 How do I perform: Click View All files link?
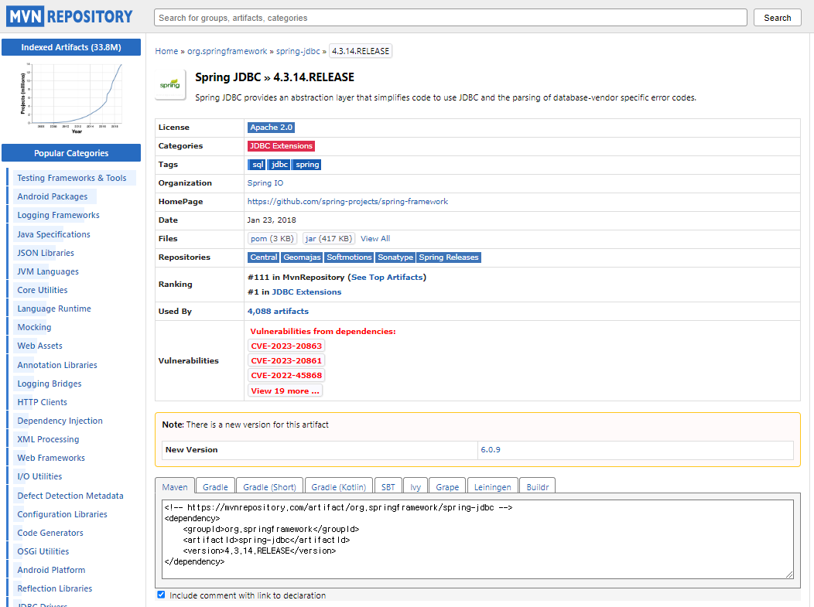[375, 239]
